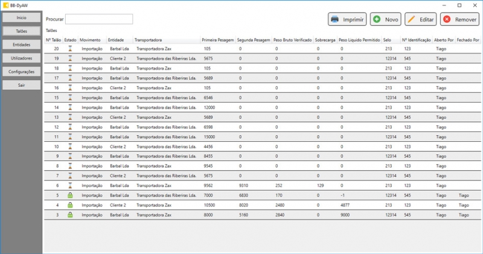Click the hourglass status icon for talão 6
Viewport: 483px width, 254px height.
click(x=70, y=185)
